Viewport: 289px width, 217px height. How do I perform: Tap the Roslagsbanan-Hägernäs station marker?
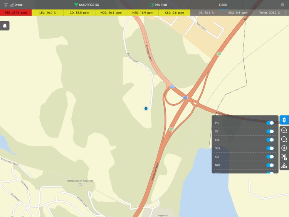(x=80, y=185)
